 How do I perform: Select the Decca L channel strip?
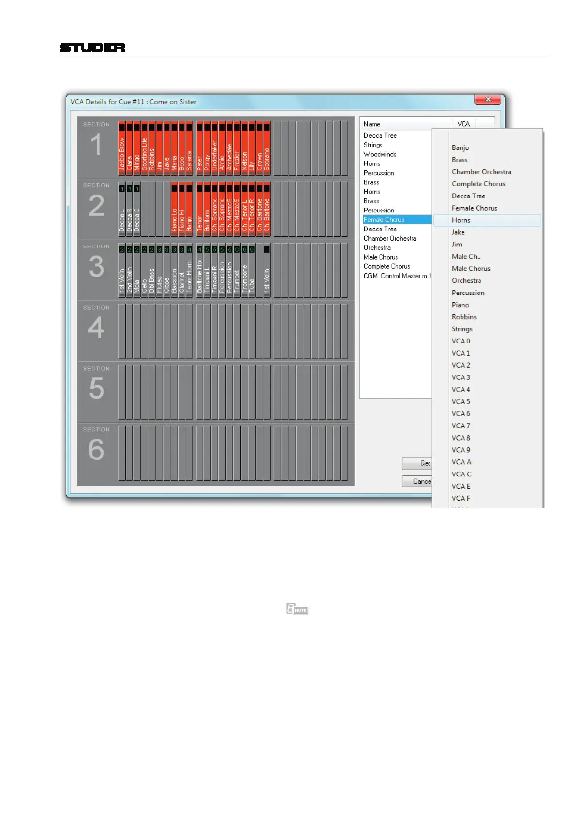pyautogui.click(x=122, y=209)
